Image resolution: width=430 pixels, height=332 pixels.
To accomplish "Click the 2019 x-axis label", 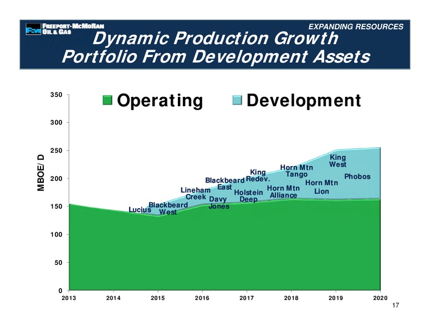I will click(x=336, y=298).
